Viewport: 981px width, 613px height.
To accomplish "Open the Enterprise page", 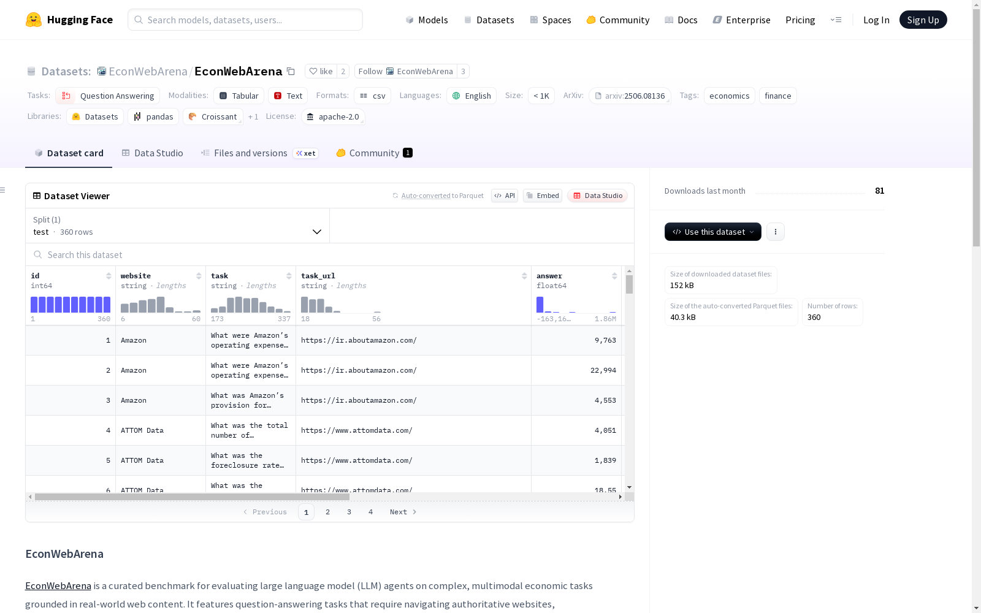I will pos(741,20).
